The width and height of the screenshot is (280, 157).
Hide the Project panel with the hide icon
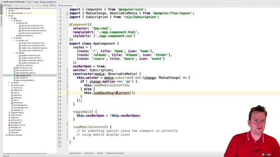pyautogui.click(x=55, y=6)
